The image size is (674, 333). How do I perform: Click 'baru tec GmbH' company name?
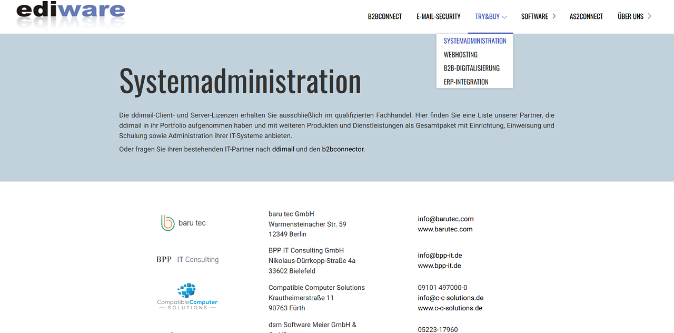pos(291,214)
